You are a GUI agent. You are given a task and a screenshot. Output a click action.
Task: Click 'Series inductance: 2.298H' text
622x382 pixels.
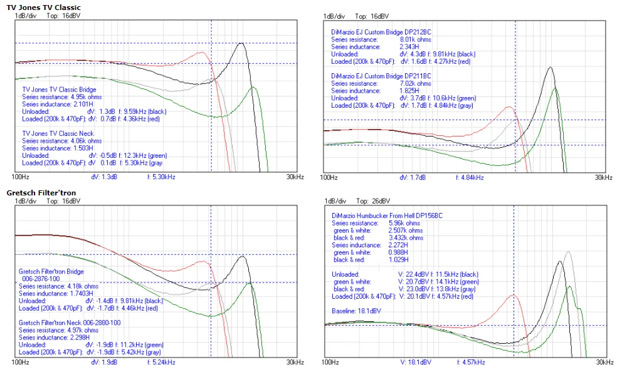pyautogui.click(x=55, y=338)
